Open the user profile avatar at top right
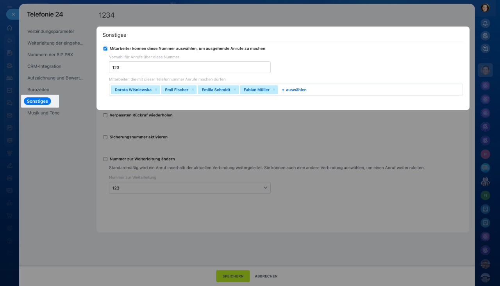The height and width of the screenshot is (286, 500). pyautogui.click(x=485, y=8)
